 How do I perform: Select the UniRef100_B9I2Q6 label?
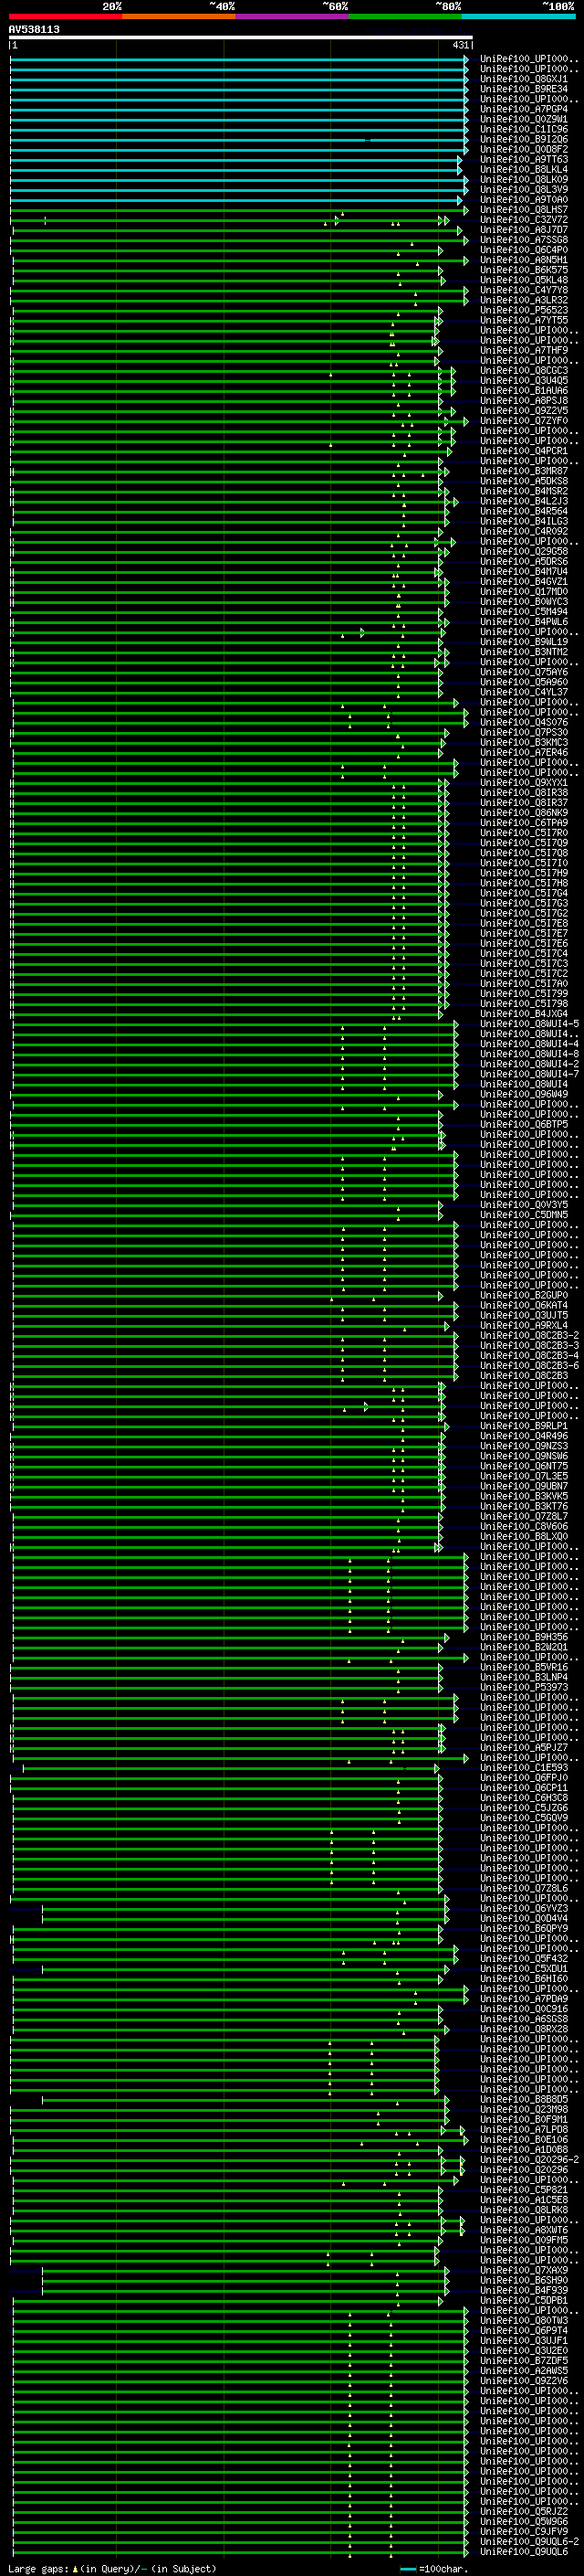pos(524,139)
